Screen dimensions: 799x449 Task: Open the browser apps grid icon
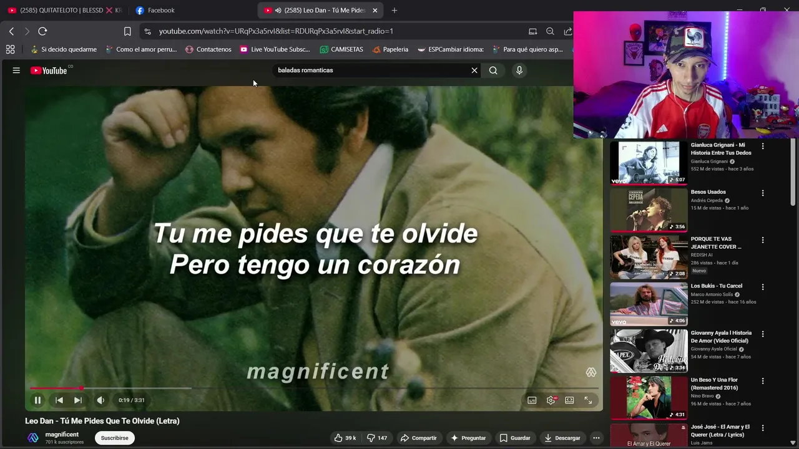[x=10, y=49]
